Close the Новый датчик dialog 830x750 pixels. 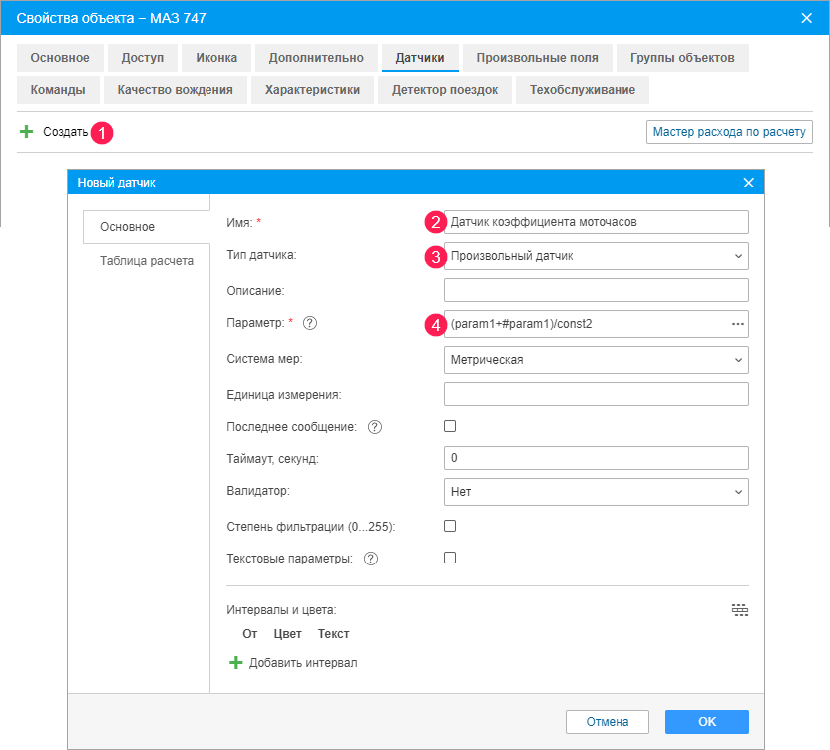point(748,183)
